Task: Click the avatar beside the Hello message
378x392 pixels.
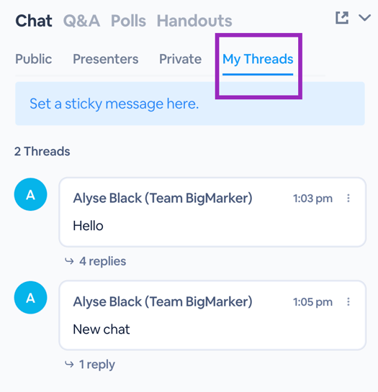Action: click(x=30, y=194)
